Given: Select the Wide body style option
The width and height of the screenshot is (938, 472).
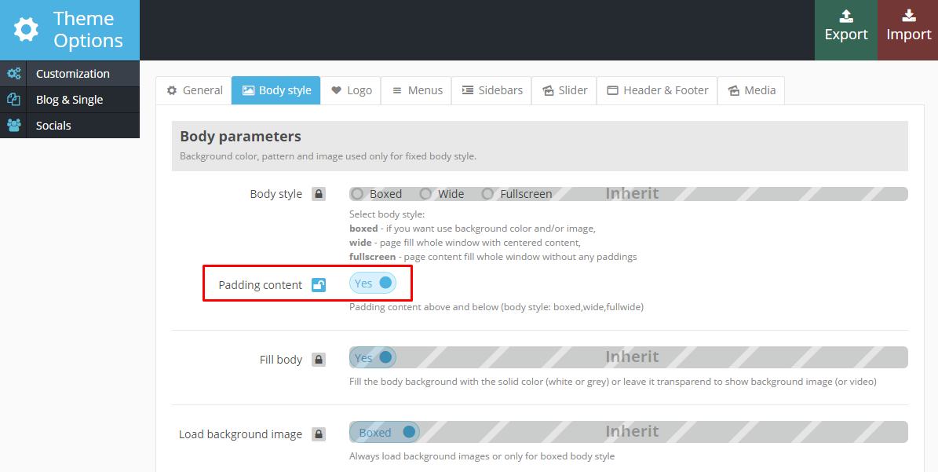Looking at the screenshot, I should [x=425, y=194].
